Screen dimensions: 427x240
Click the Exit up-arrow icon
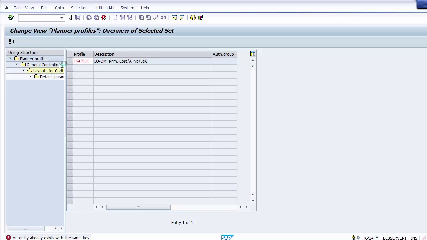96,18
